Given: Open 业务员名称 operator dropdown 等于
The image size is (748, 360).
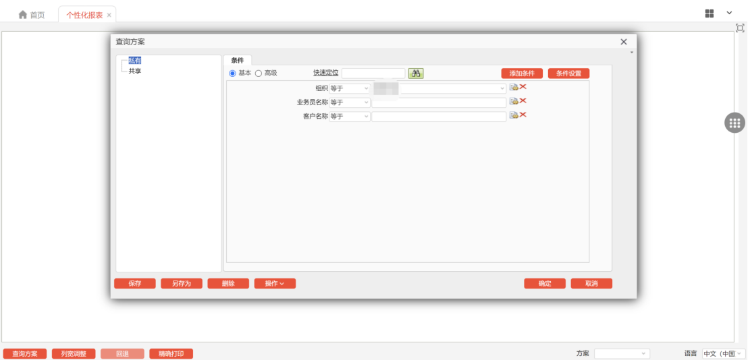Looking at the screenshot, I should click(350, 102).
